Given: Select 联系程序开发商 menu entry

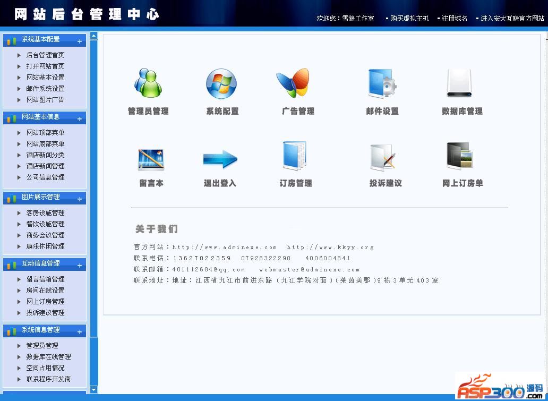Looking at the screenshot, I should point(48,379).
